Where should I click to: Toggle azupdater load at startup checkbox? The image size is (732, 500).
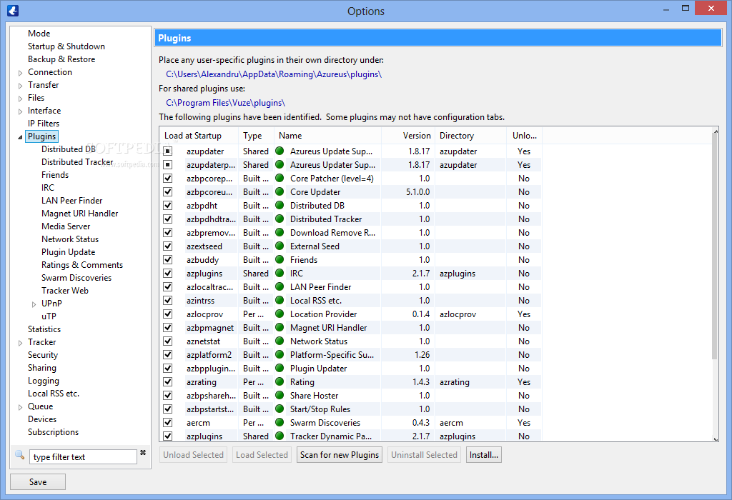pyautogui.click(x=168, y=151)
